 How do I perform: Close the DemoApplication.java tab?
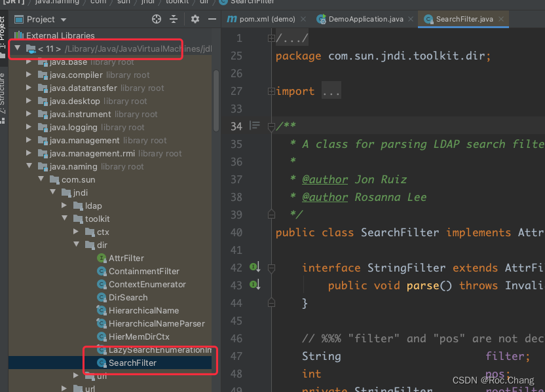point(411,19)
